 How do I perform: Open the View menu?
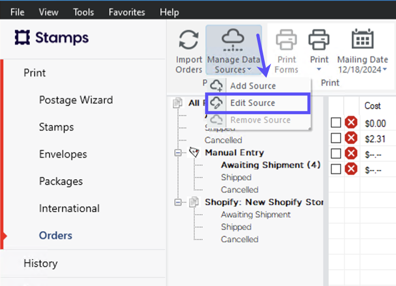click(x=49, y=12)
